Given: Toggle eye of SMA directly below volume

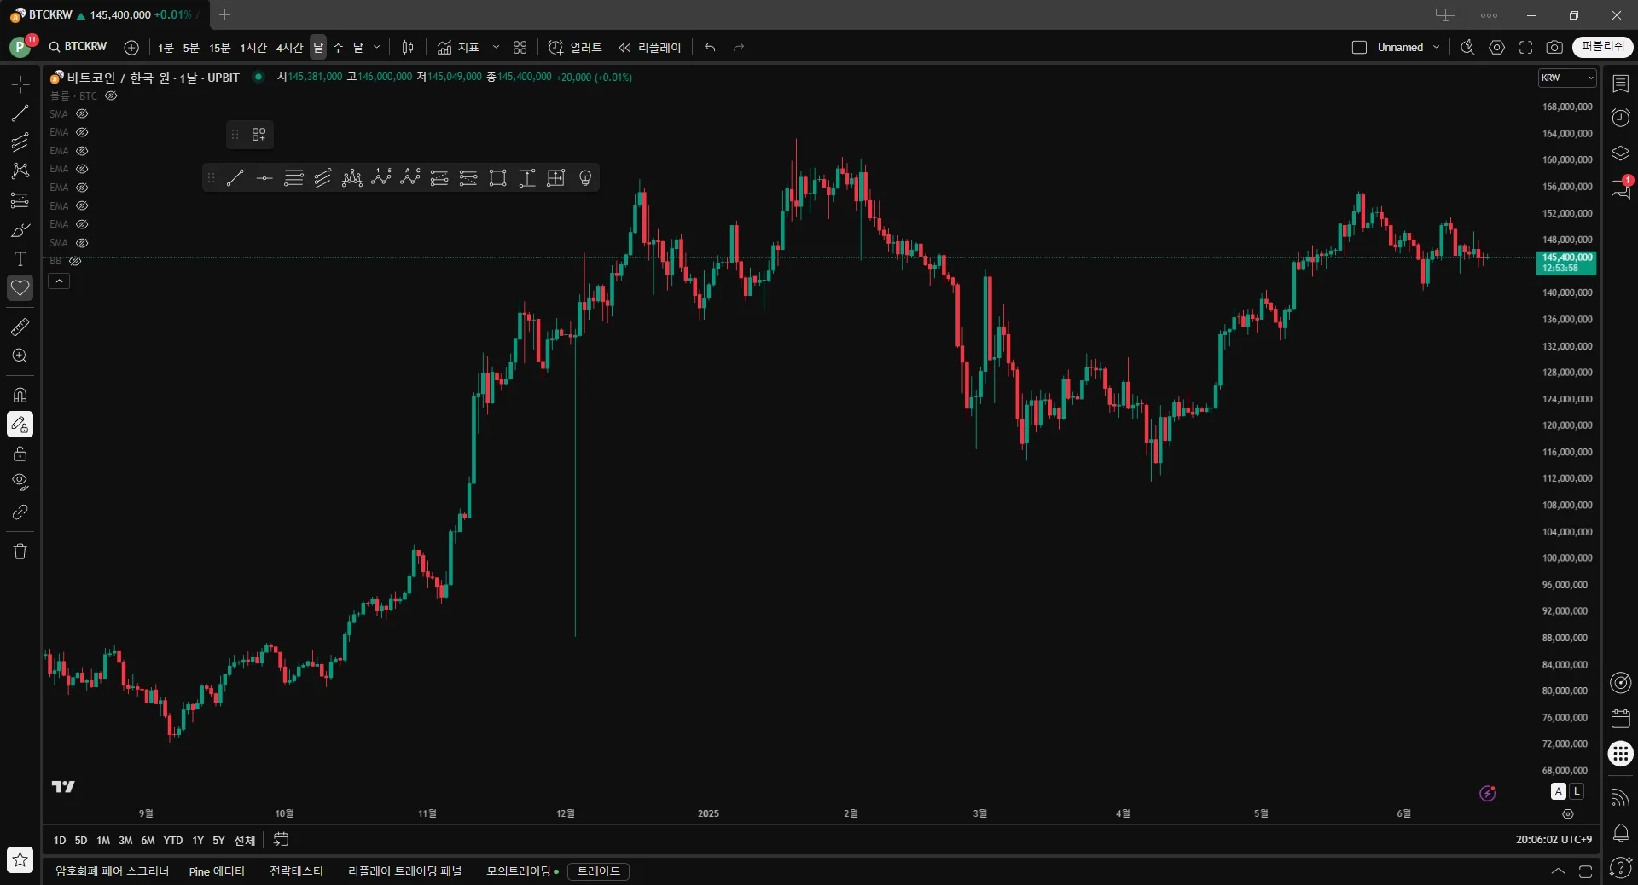Looking at the screenshot, I should [x=82, y=114].
